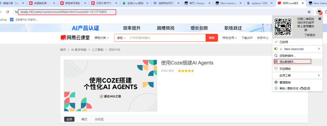
Task: Select the 主页 course tab
Action: click(69, 119)
